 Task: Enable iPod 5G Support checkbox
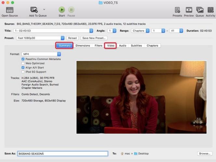point(23,72)
